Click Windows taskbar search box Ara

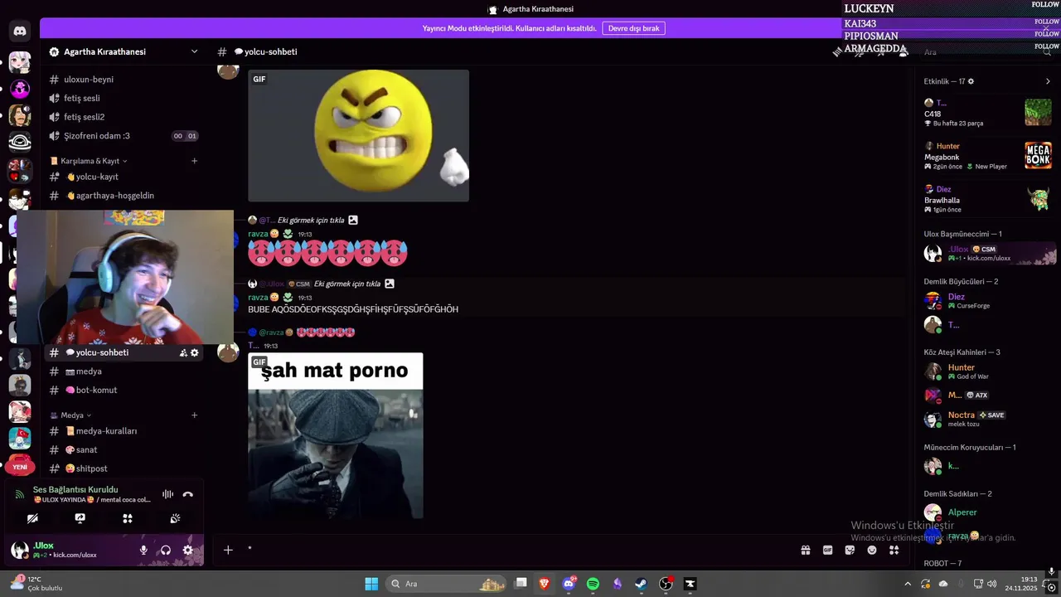tap(448, 584)
